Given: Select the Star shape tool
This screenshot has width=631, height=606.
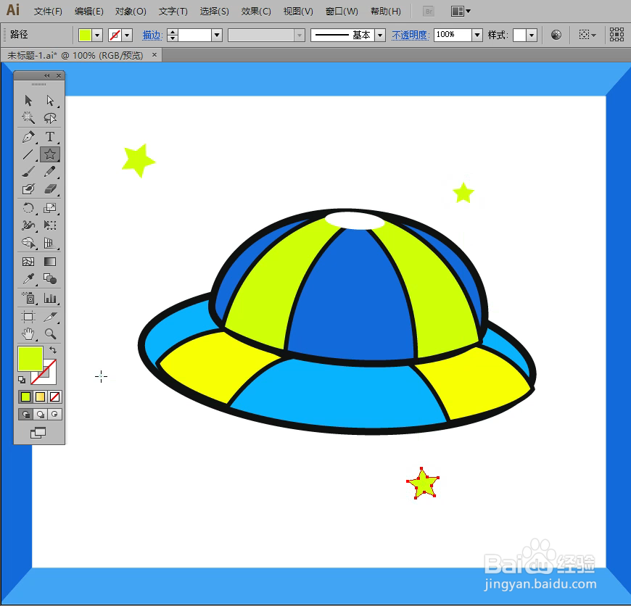Looking at the screenshot, I should coord(50,154).
